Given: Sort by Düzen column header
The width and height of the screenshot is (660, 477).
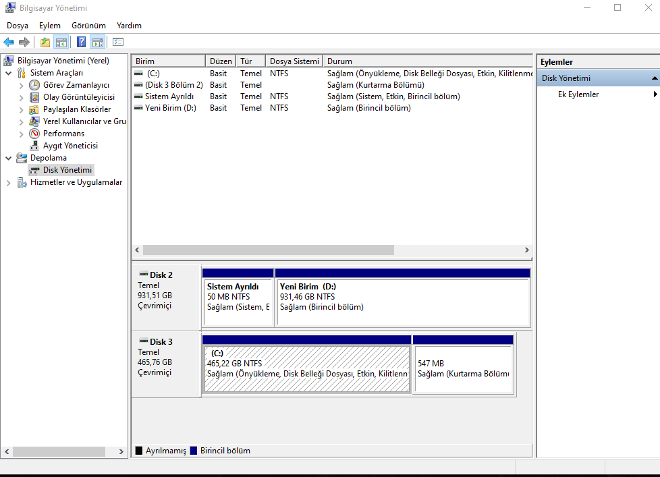Looking at the screenshot, I should pos(221,61).
